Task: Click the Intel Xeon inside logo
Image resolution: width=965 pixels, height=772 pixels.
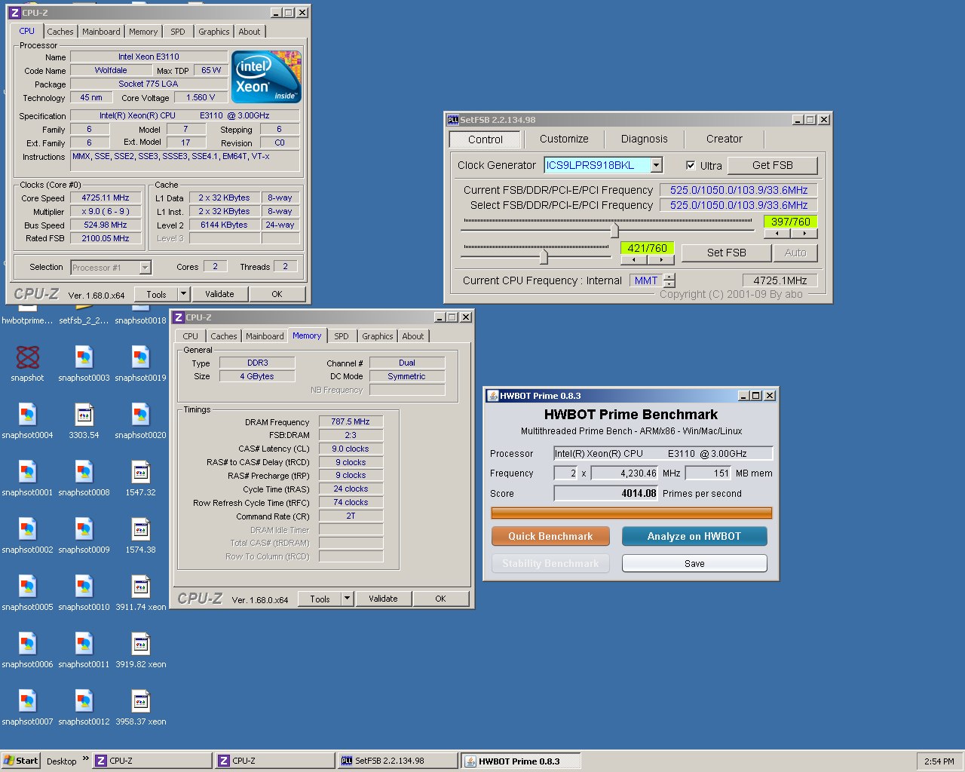Action: (266, 77)
